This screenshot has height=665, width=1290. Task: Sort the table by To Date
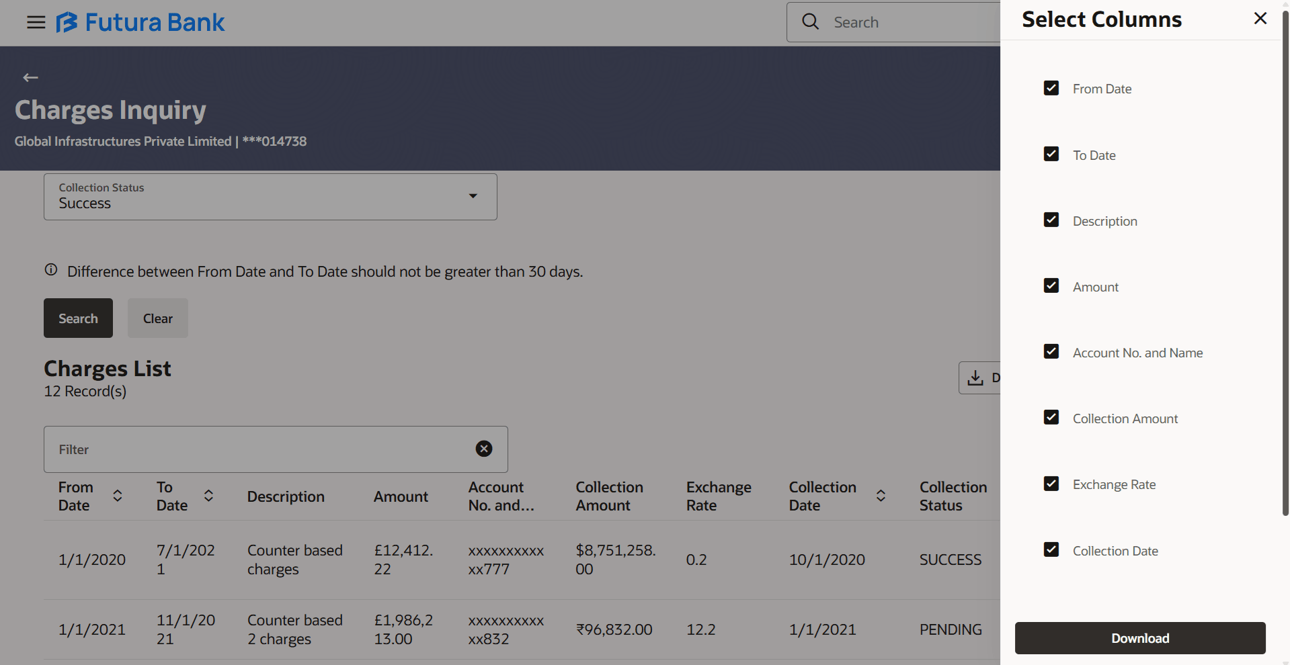pos(209,496)
